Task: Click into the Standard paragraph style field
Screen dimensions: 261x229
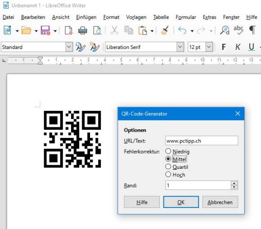Action: (x=33, y=47)
